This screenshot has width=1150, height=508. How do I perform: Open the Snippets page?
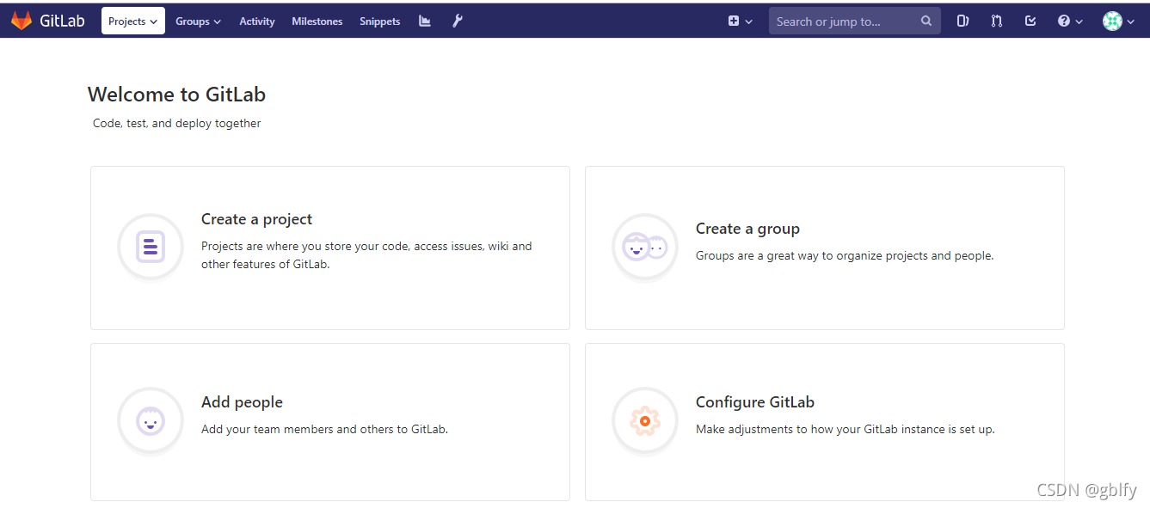[380, 21]
